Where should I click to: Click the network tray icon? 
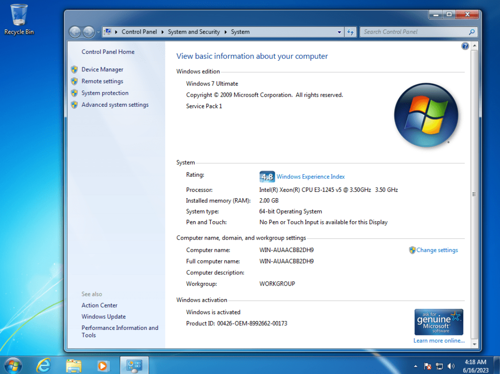(439, 366)
